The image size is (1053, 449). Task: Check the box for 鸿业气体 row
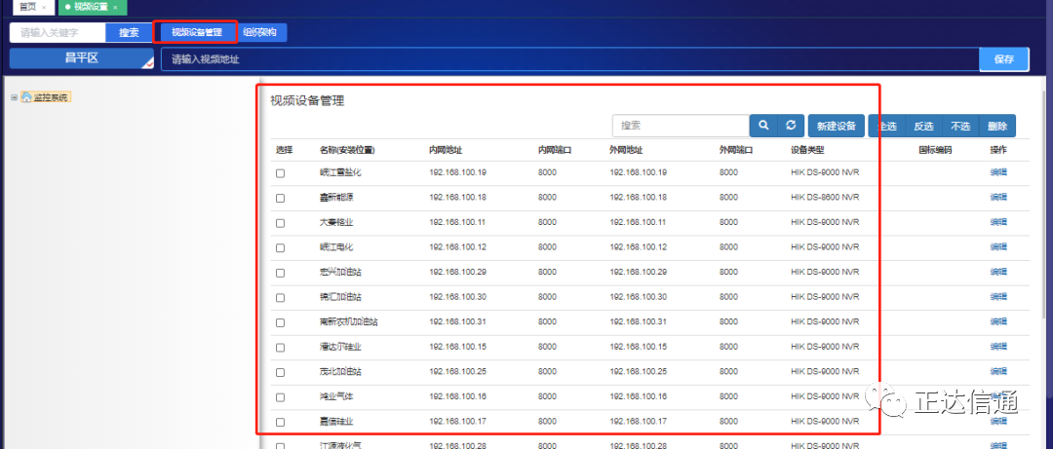pyautogui.click(x=280, y=397)
